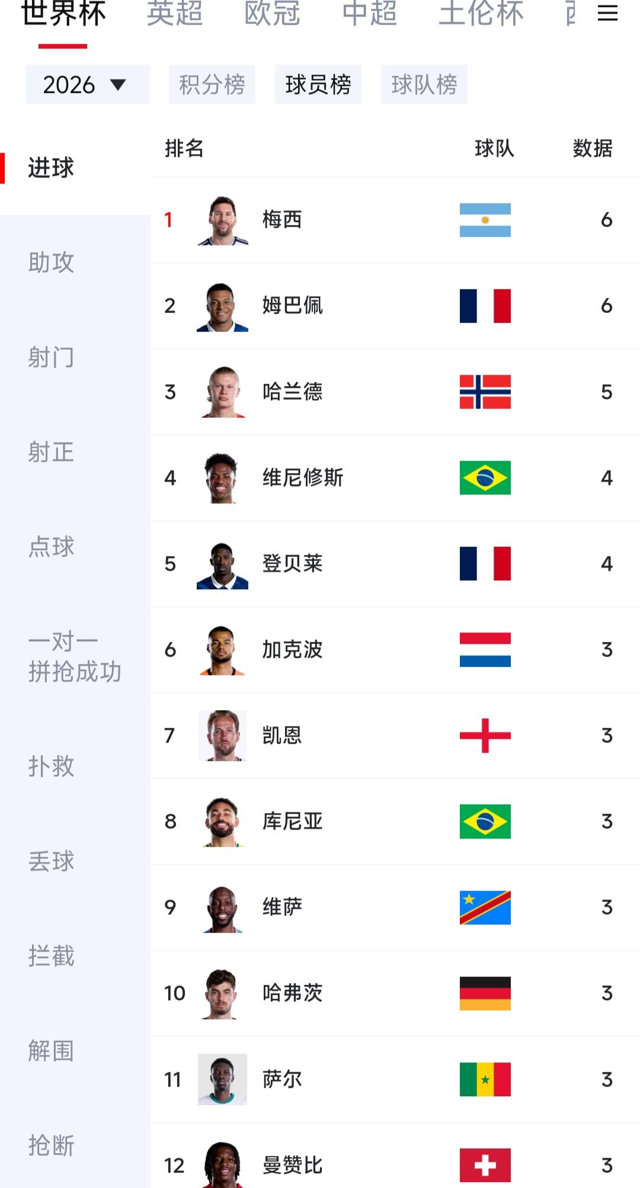Tap England flag beside 凯恩
The image size is (640, 1188).
[x=485, y=736]
